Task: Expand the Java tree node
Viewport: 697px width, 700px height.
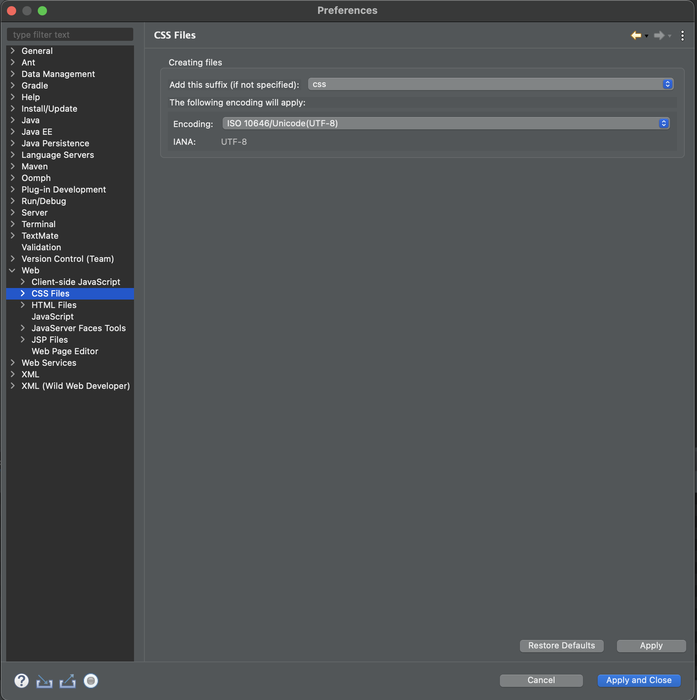Action: click(13, 120)
